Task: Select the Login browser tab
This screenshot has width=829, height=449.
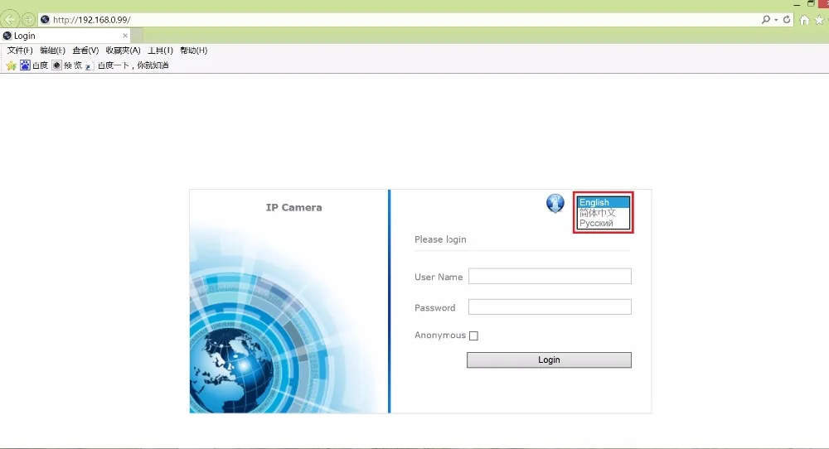Action: tap(65, 36)
